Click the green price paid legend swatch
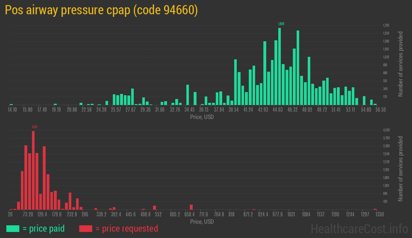 (x=13, y=228)
